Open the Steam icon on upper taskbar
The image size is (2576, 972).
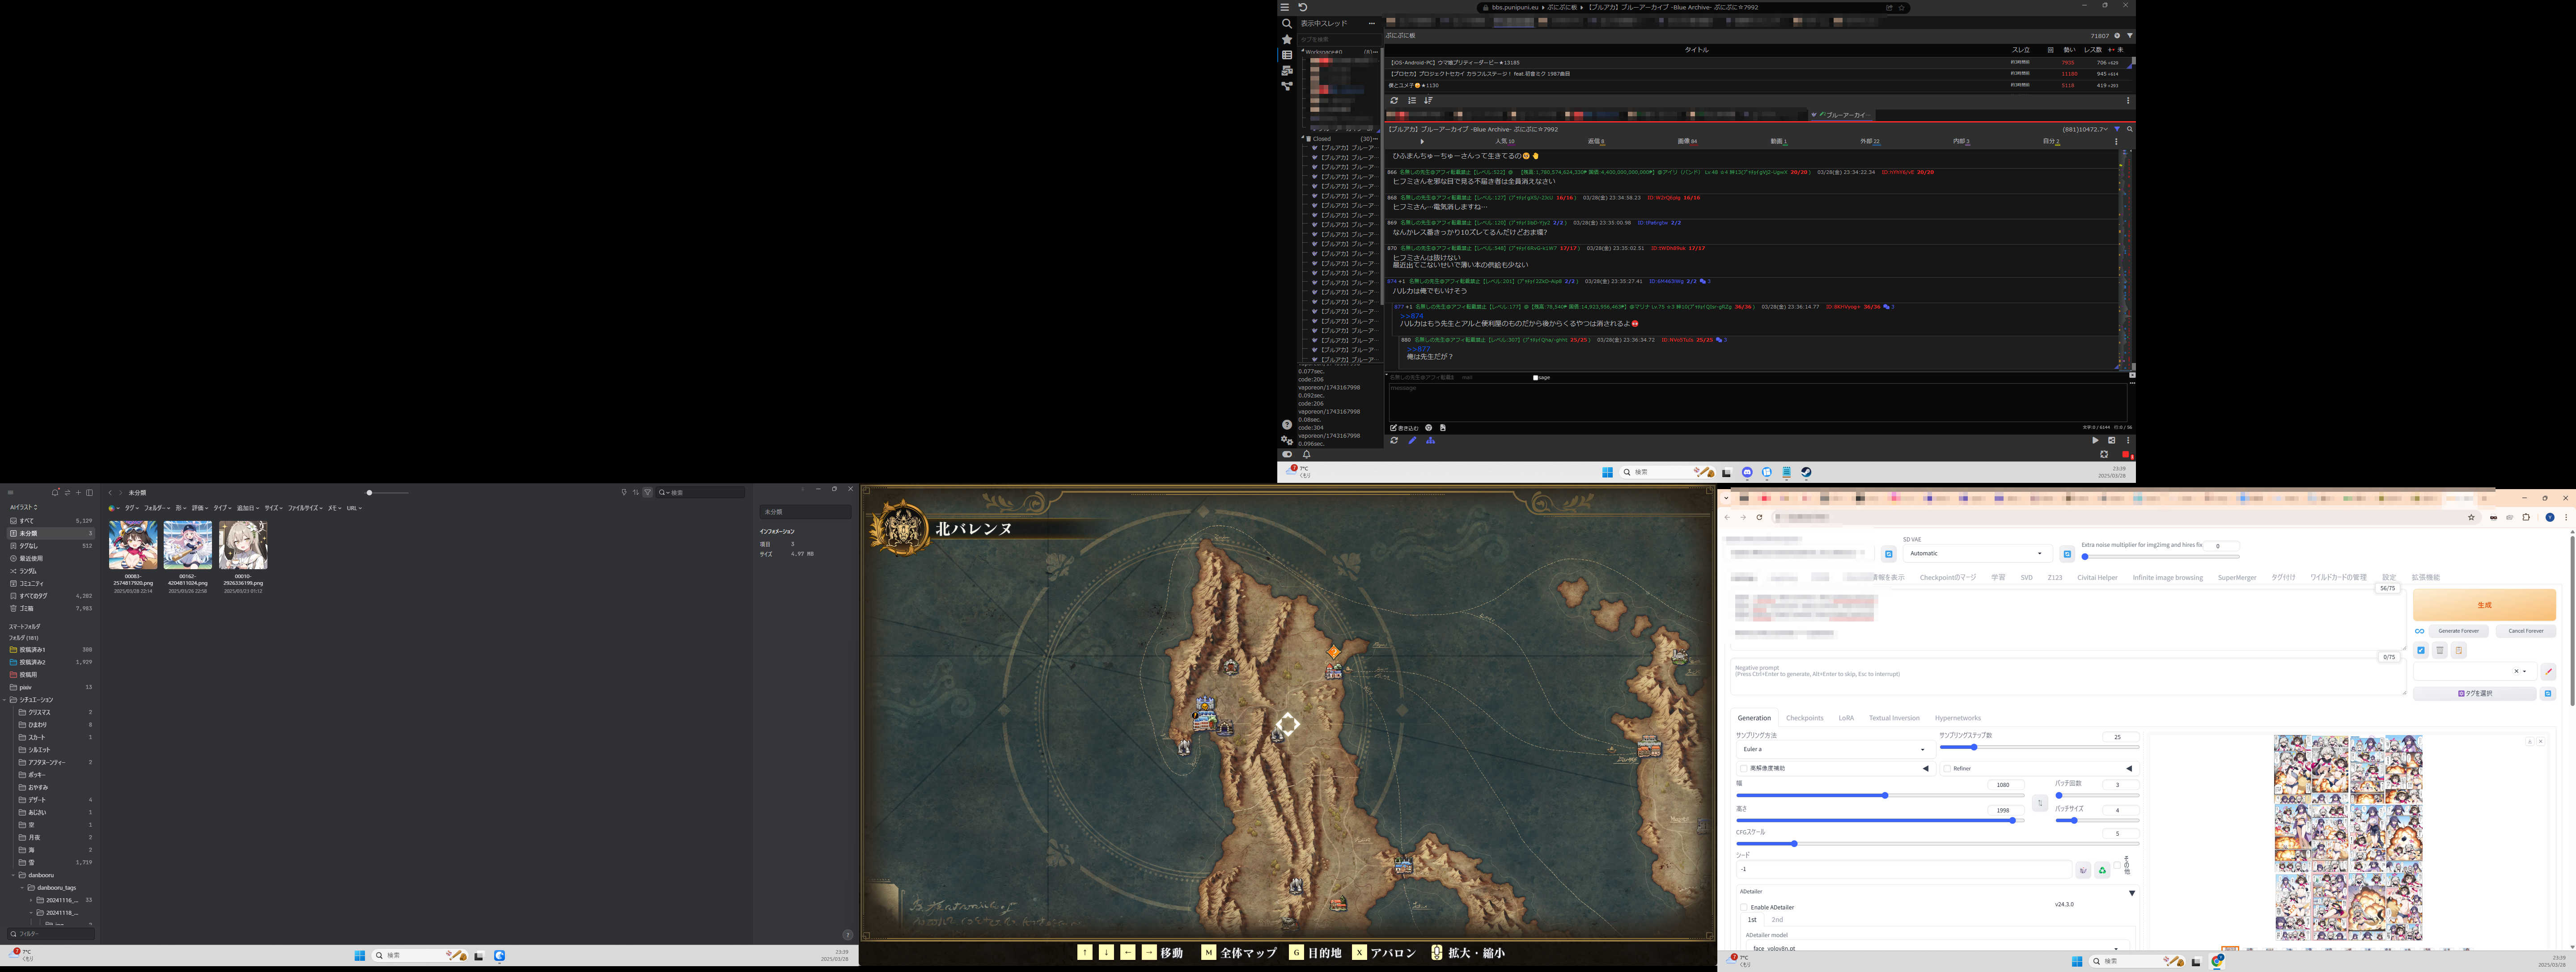point(1806,472)
